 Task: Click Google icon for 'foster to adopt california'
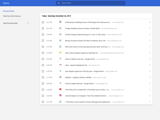click(x=60, y=83)
